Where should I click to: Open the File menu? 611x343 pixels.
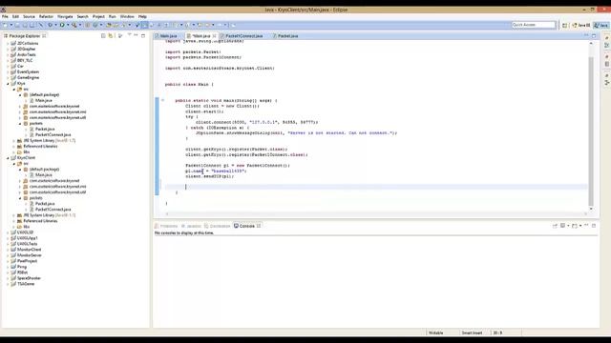(5, 17)
